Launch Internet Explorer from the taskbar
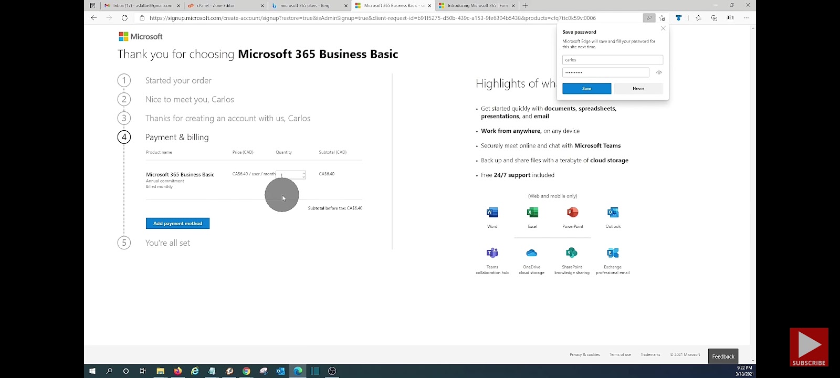This screenshot has height=378, width=840. pos(195,371)
